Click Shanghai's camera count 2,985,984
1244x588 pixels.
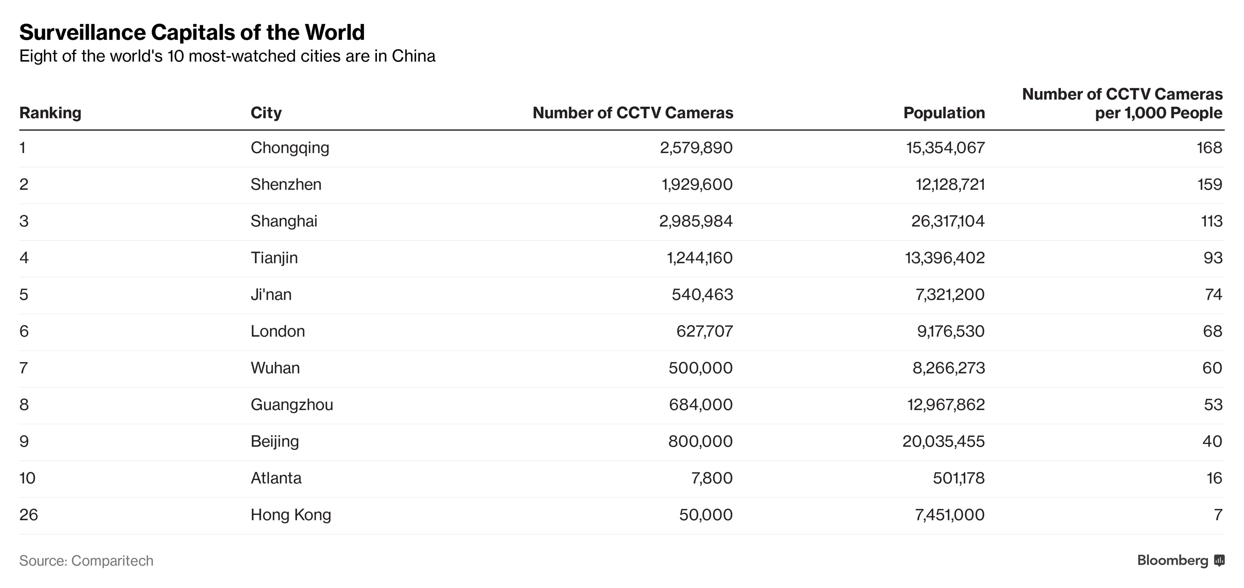[x=695, y=221]
